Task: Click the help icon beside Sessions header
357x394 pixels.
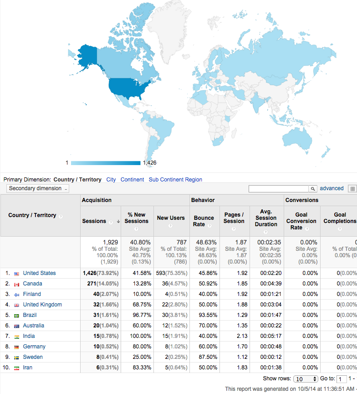Action: click(111, 223)
